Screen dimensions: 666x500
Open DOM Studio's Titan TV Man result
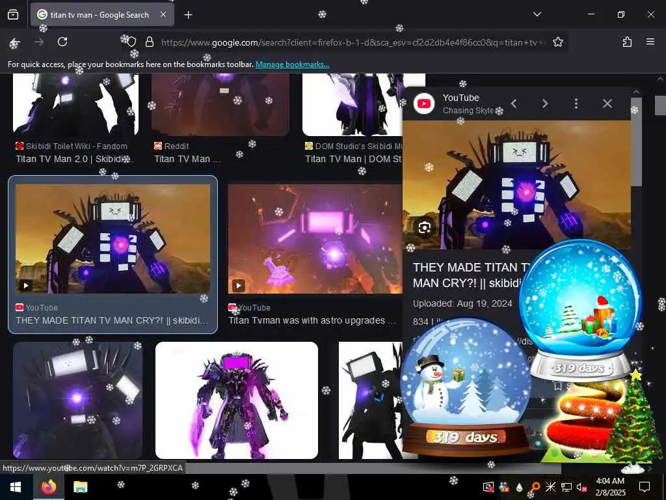[x=353, y=159]
